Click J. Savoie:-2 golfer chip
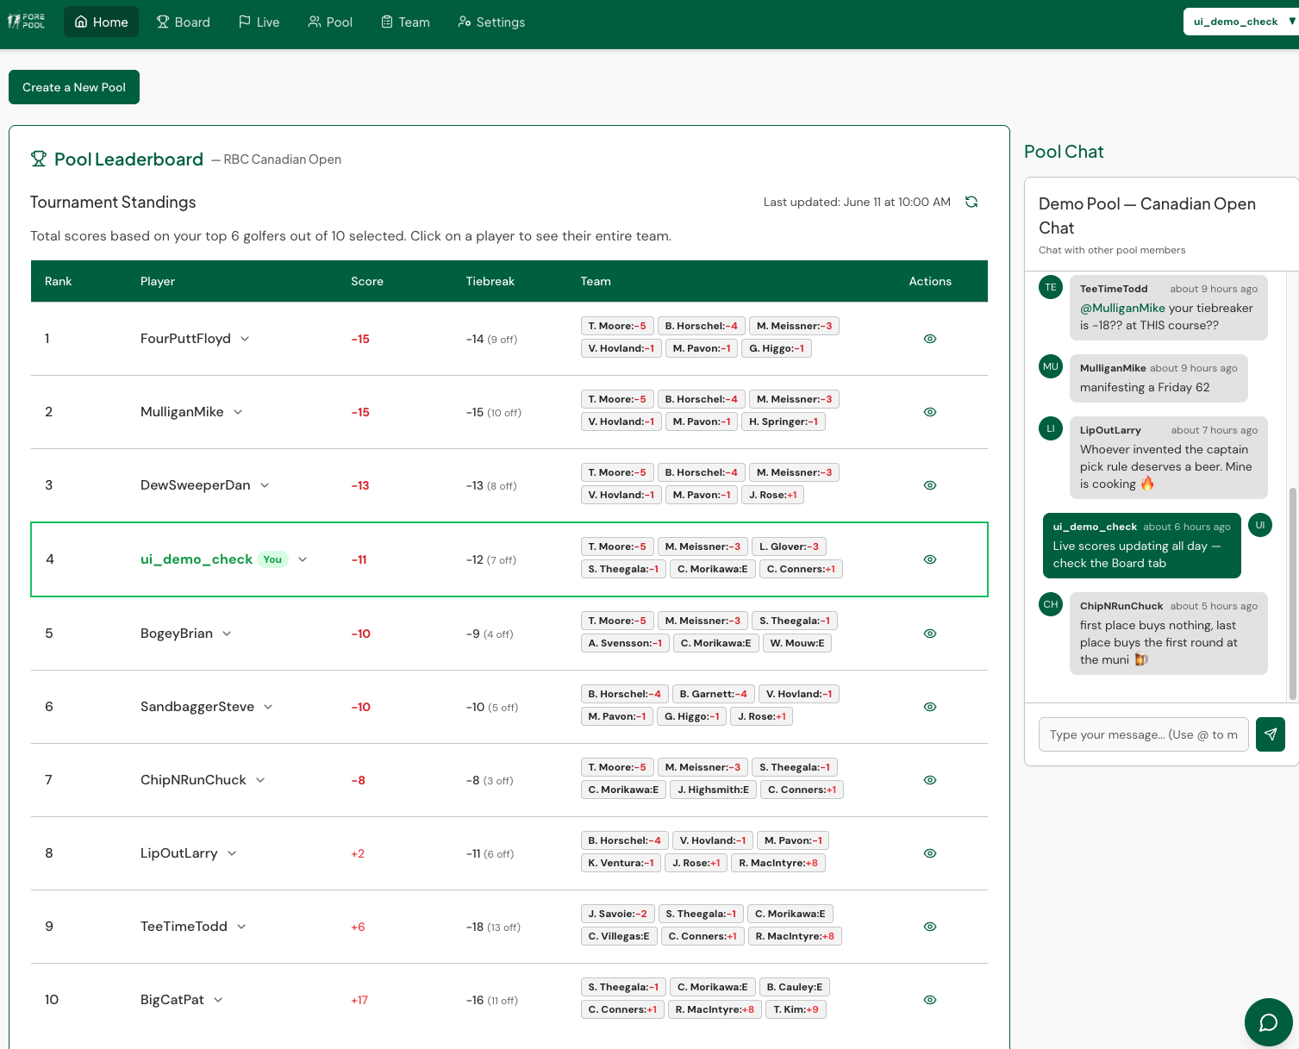This screenshot has width=1299, height=1049. coord(618,914)
